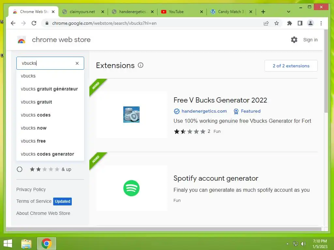Click the Featured label
Viewport: 334px width, 250px height.
click(251, 111)
